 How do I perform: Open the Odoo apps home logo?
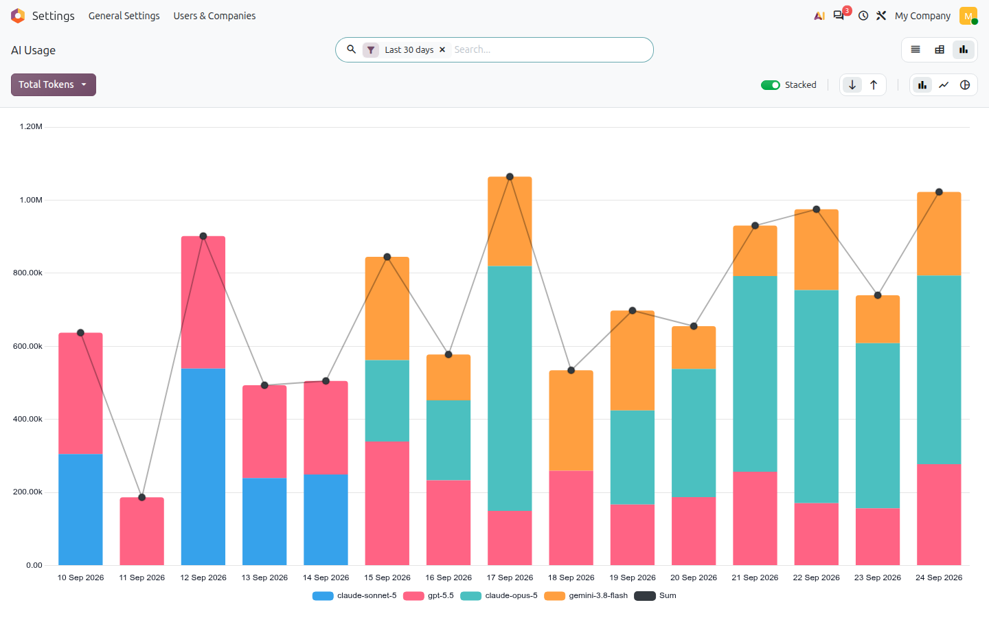click(x=18, y=16)
